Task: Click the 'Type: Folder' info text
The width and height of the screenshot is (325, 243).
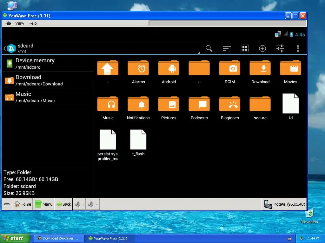Action: [17, 172]
